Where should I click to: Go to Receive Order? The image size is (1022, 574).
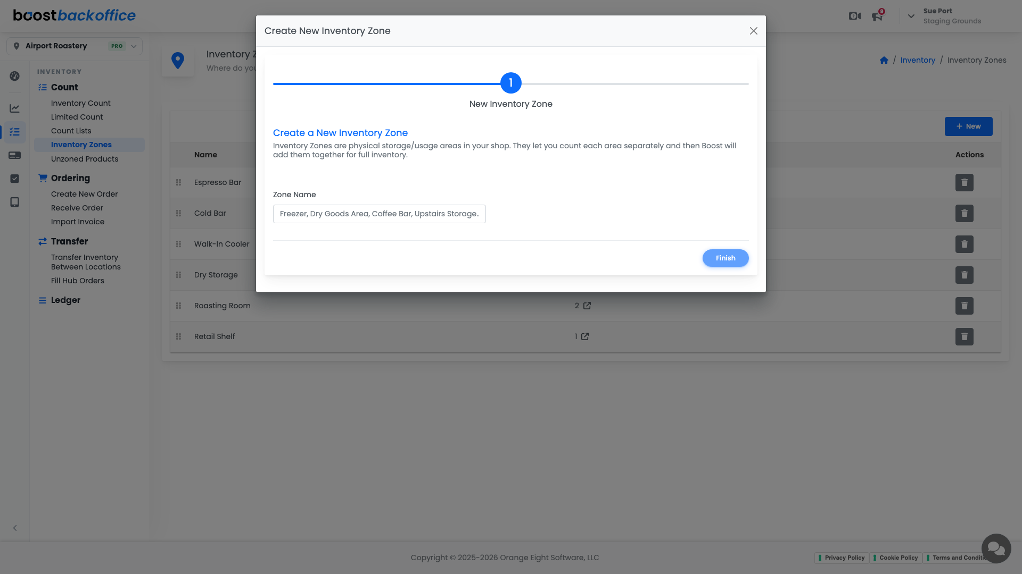[77, 208]
